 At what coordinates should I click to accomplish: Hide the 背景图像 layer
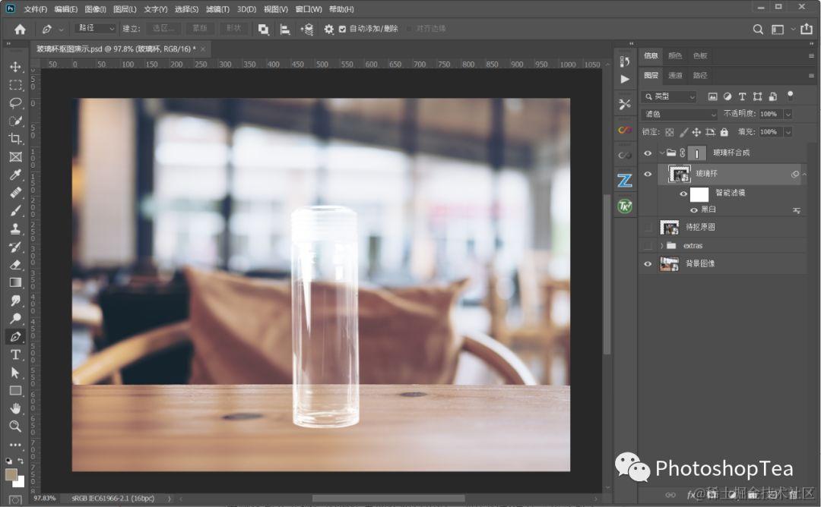click(648, 264)
